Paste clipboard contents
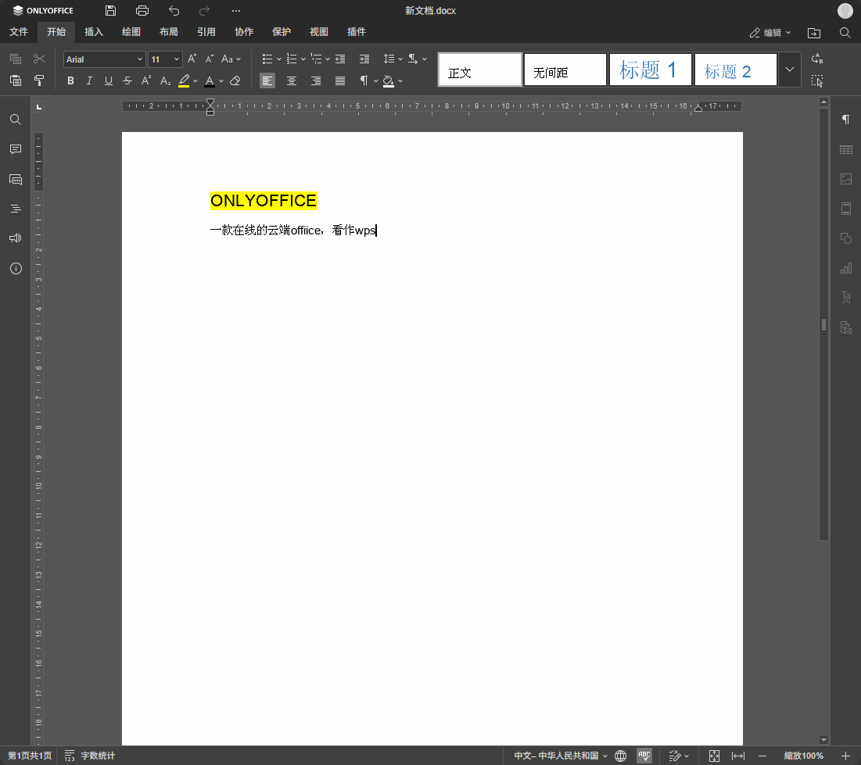The height and width of the screenshot is (765, 861). [x=16, y=80]
